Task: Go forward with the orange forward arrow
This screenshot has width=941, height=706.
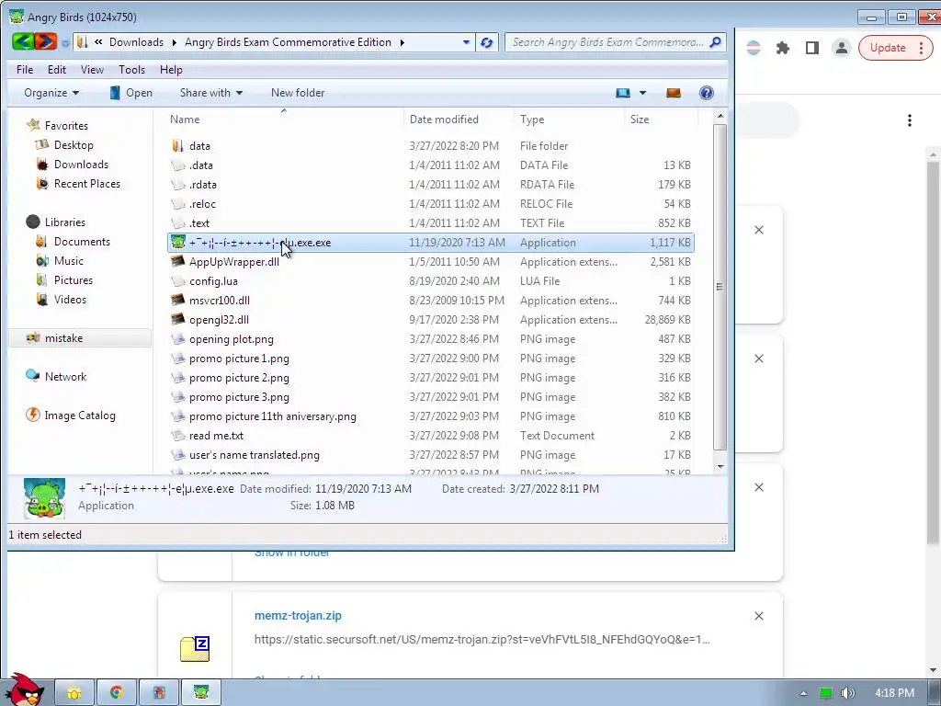Action: pos(46,41)
